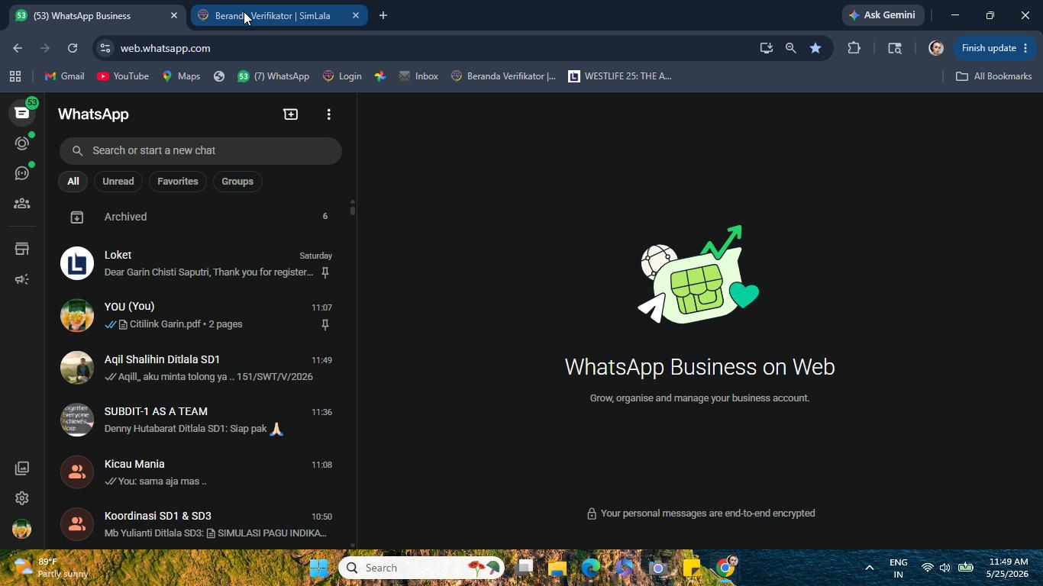The width and height of the screenshot is (1043, 586).
Task: Open Communities icon in sidebar
Action: [x=22, y=204]
